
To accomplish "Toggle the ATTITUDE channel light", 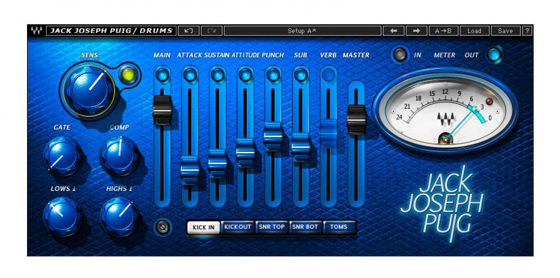I will pos(245,75).
